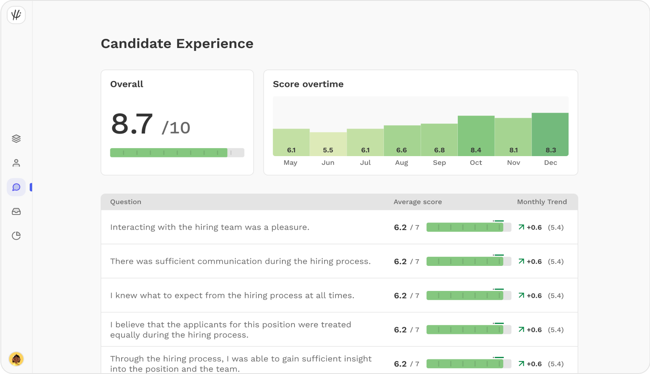Open the pie chart analytics icon
The width and height of the screenshot is (650, 374).
[16, 236]
